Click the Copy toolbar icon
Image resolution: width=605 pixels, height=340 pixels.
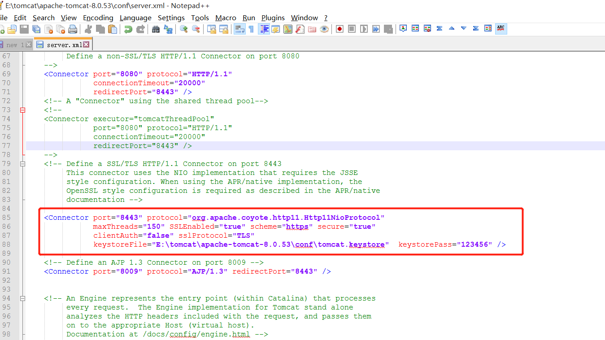click(100, 29)
